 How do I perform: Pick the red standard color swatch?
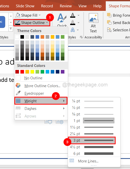point(22,72)
